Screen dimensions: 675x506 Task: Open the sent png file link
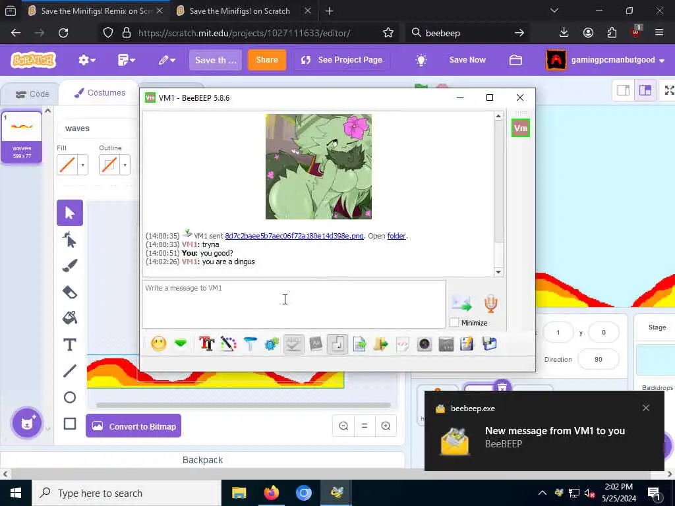click(294, 236)
